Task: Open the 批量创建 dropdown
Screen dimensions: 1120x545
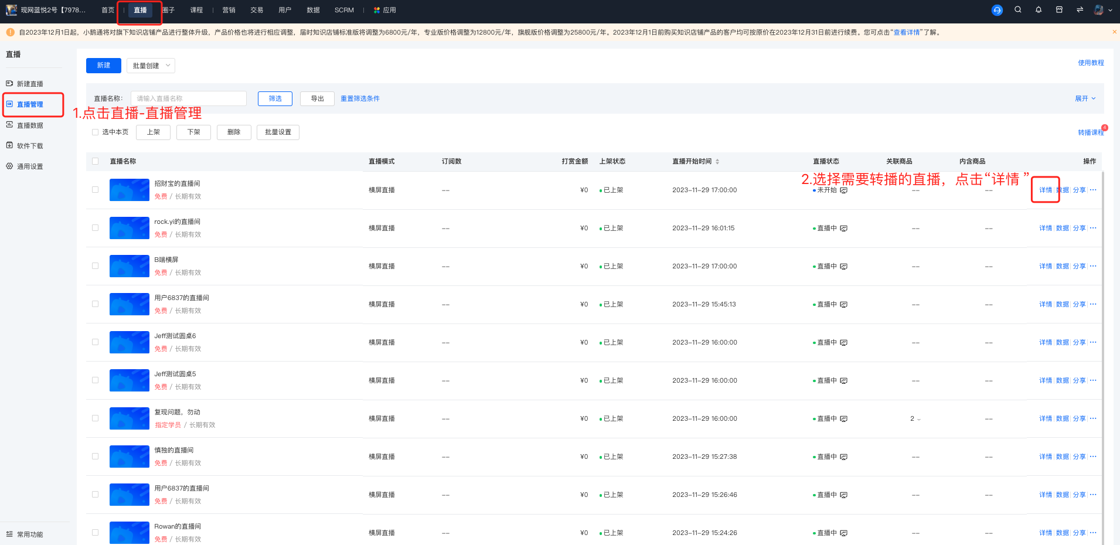Action: click(x=151, y=66)
